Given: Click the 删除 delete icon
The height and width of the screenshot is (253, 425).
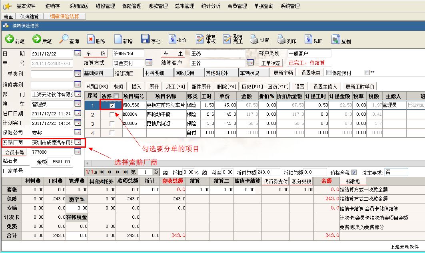Looking at the screenshot, I should 91,39.
